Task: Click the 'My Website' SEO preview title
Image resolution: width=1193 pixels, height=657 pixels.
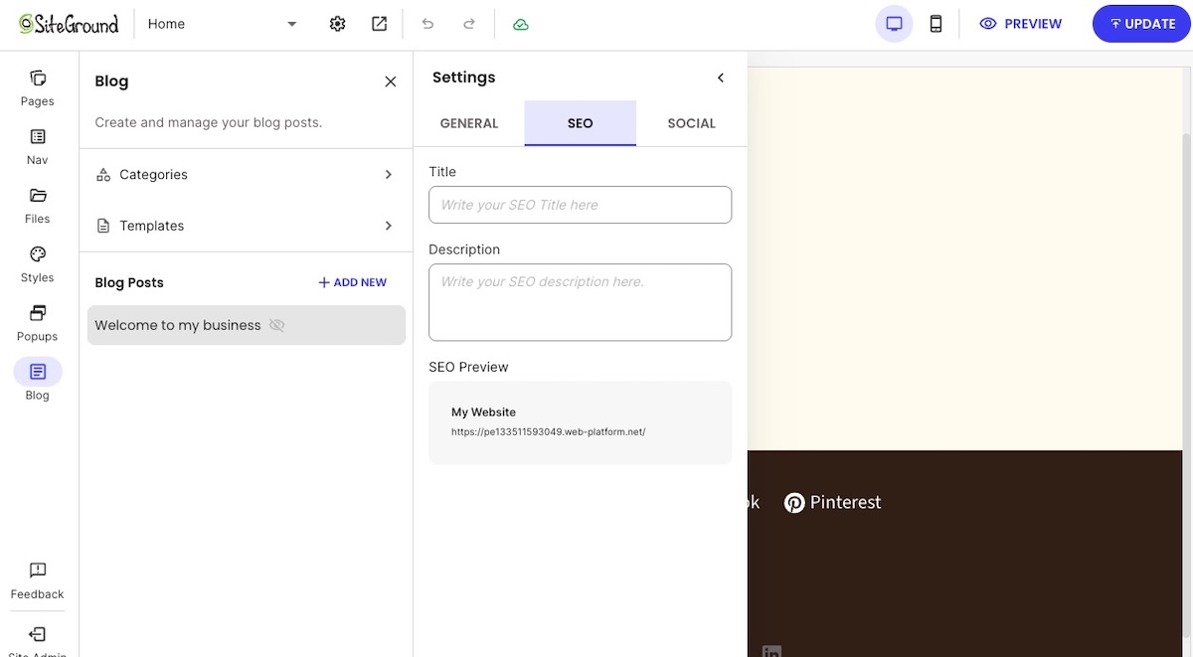Action: coord(483,412)
